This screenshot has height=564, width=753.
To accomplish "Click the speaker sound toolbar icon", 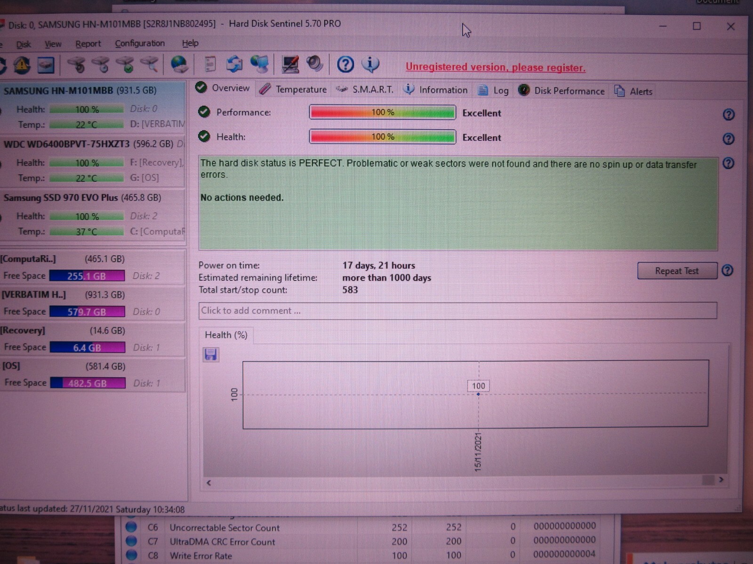I will coord(314,63).
